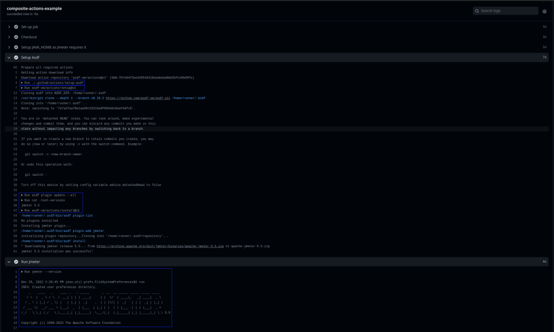Expand the Set up job step
The width and height of the screenshot is (554, 332).
[x=9, y=26]
